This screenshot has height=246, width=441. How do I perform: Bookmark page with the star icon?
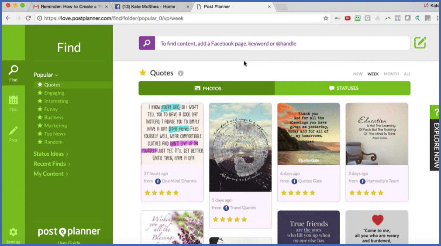[x=326, y=18]
